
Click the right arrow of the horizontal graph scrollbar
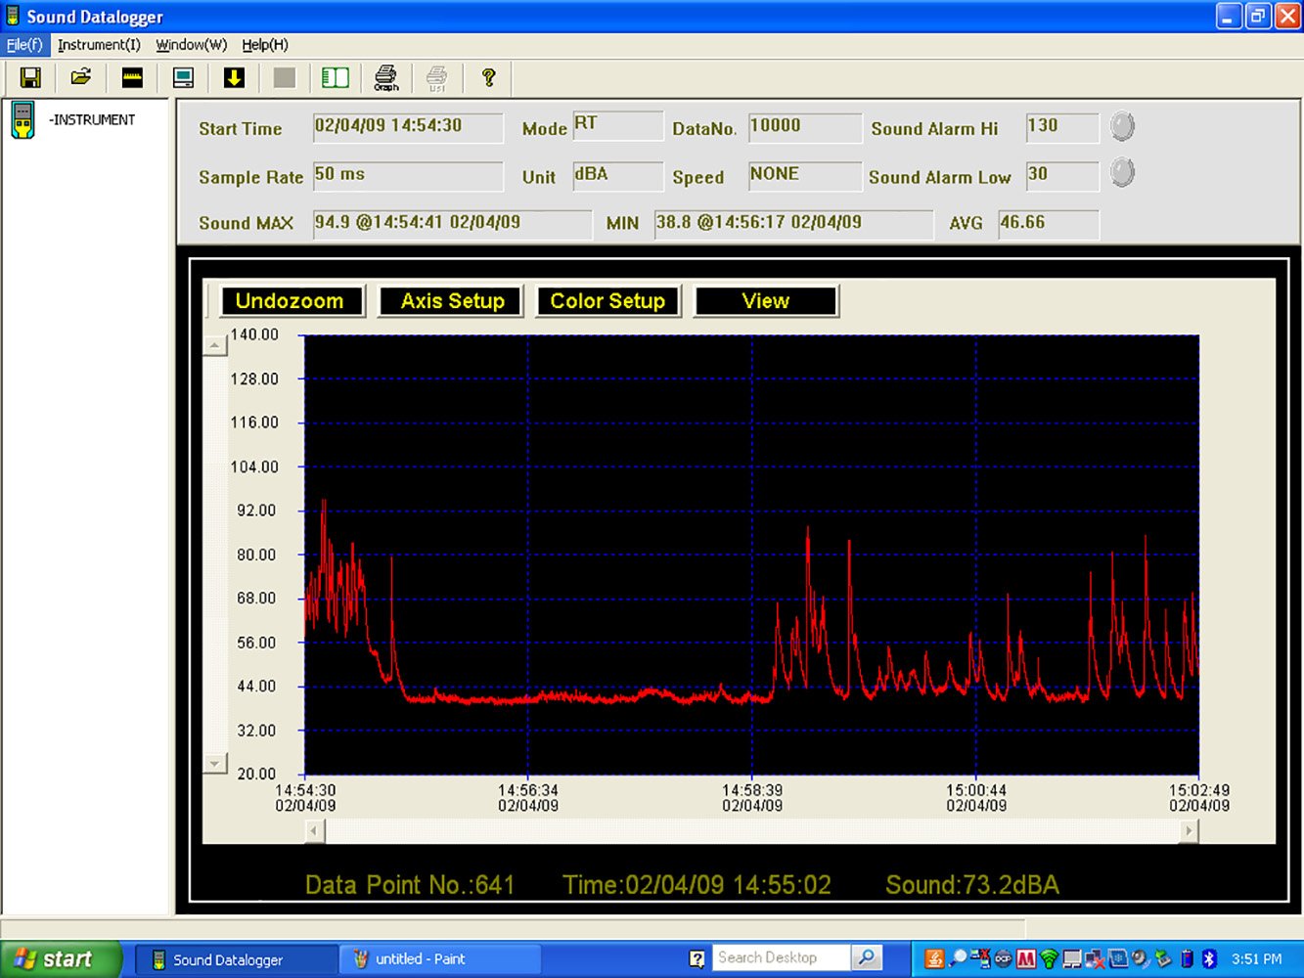point(1189,831)
